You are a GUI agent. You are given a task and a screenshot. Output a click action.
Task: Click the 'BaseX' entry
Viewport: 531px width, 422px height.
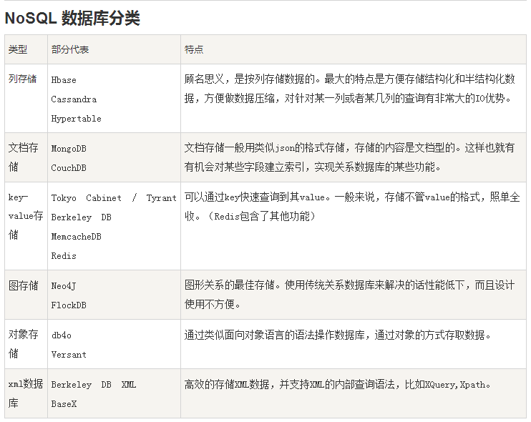(64, 404)
